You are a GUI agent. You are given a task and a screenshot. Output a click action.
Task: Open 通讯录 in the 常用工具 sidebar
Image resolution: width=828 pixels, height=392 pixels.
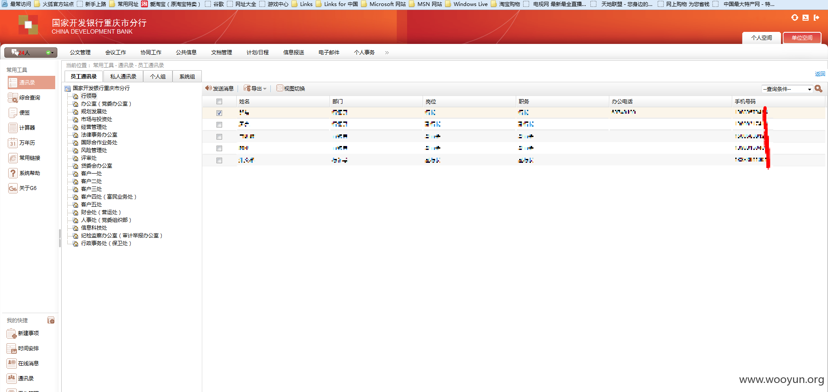[x=31, y=83]
